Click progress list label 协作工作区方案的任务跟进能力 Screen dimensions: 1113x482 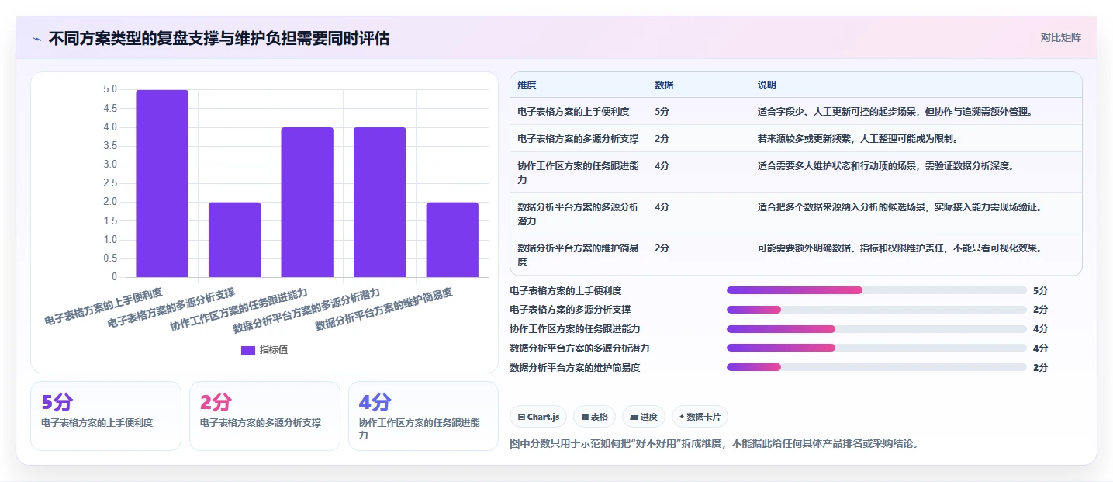click(575, 329)
